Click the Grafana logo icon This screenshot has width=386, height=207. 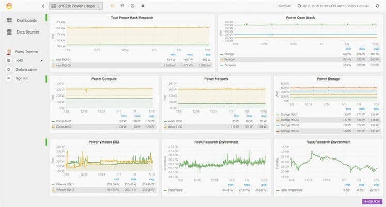point(9,6)
